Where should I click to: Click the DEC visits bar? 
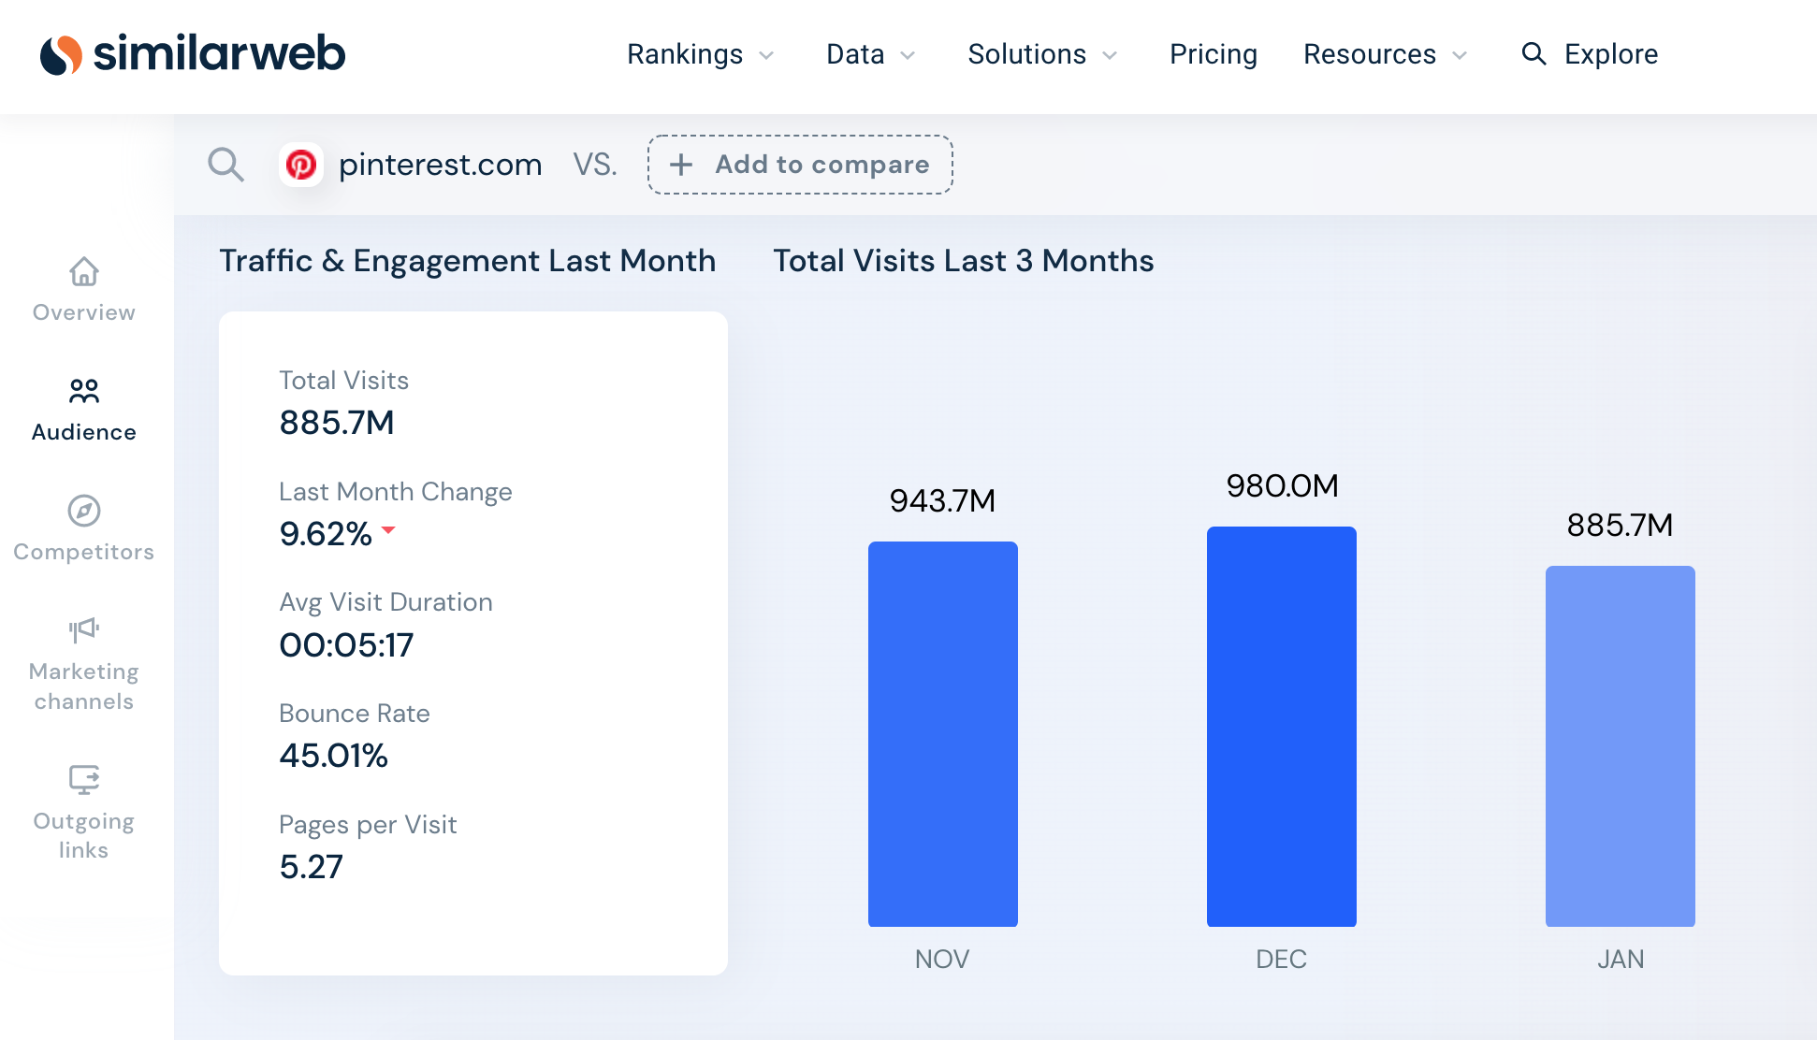tap(1281, 727)
